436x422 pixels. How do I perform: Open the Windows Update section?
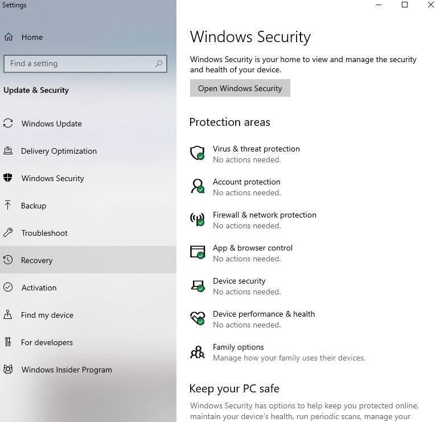[88, 124]
